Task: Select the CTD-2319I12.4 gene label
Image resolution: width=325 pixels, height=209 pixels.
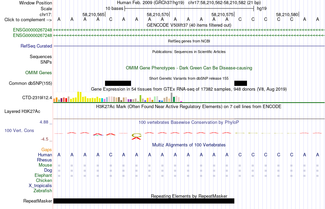Action: [37, 97]
